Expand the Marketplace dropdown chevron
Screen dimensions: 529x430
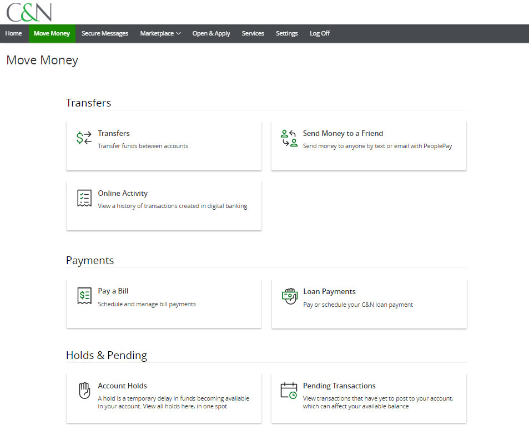(x=179, y=33)
